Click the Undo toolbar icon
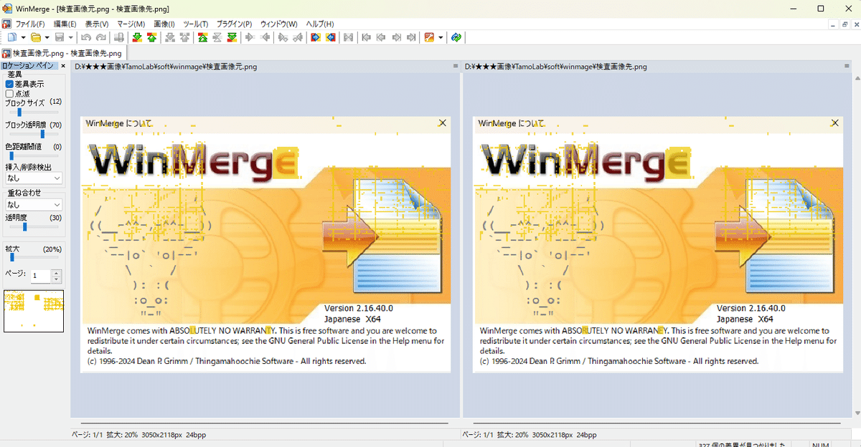Screen dimensions: 861x447 [86, 37]
